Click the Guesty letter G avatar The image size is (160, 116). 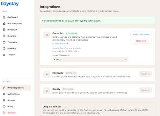click(47, 91)
